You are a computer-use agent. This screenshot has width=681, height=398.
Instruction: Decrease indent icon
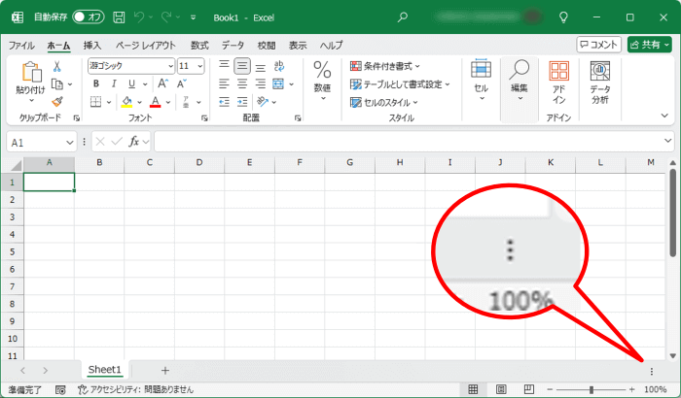click(224, 102)
